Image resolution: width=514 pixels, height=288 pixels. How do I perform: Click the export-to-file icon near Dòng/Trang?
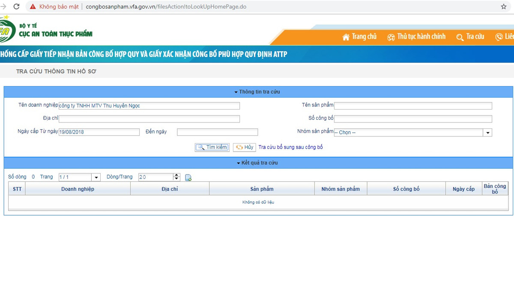tap(188, 177)
